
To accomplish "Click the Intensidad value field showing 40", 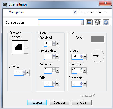I will [76, 70].
